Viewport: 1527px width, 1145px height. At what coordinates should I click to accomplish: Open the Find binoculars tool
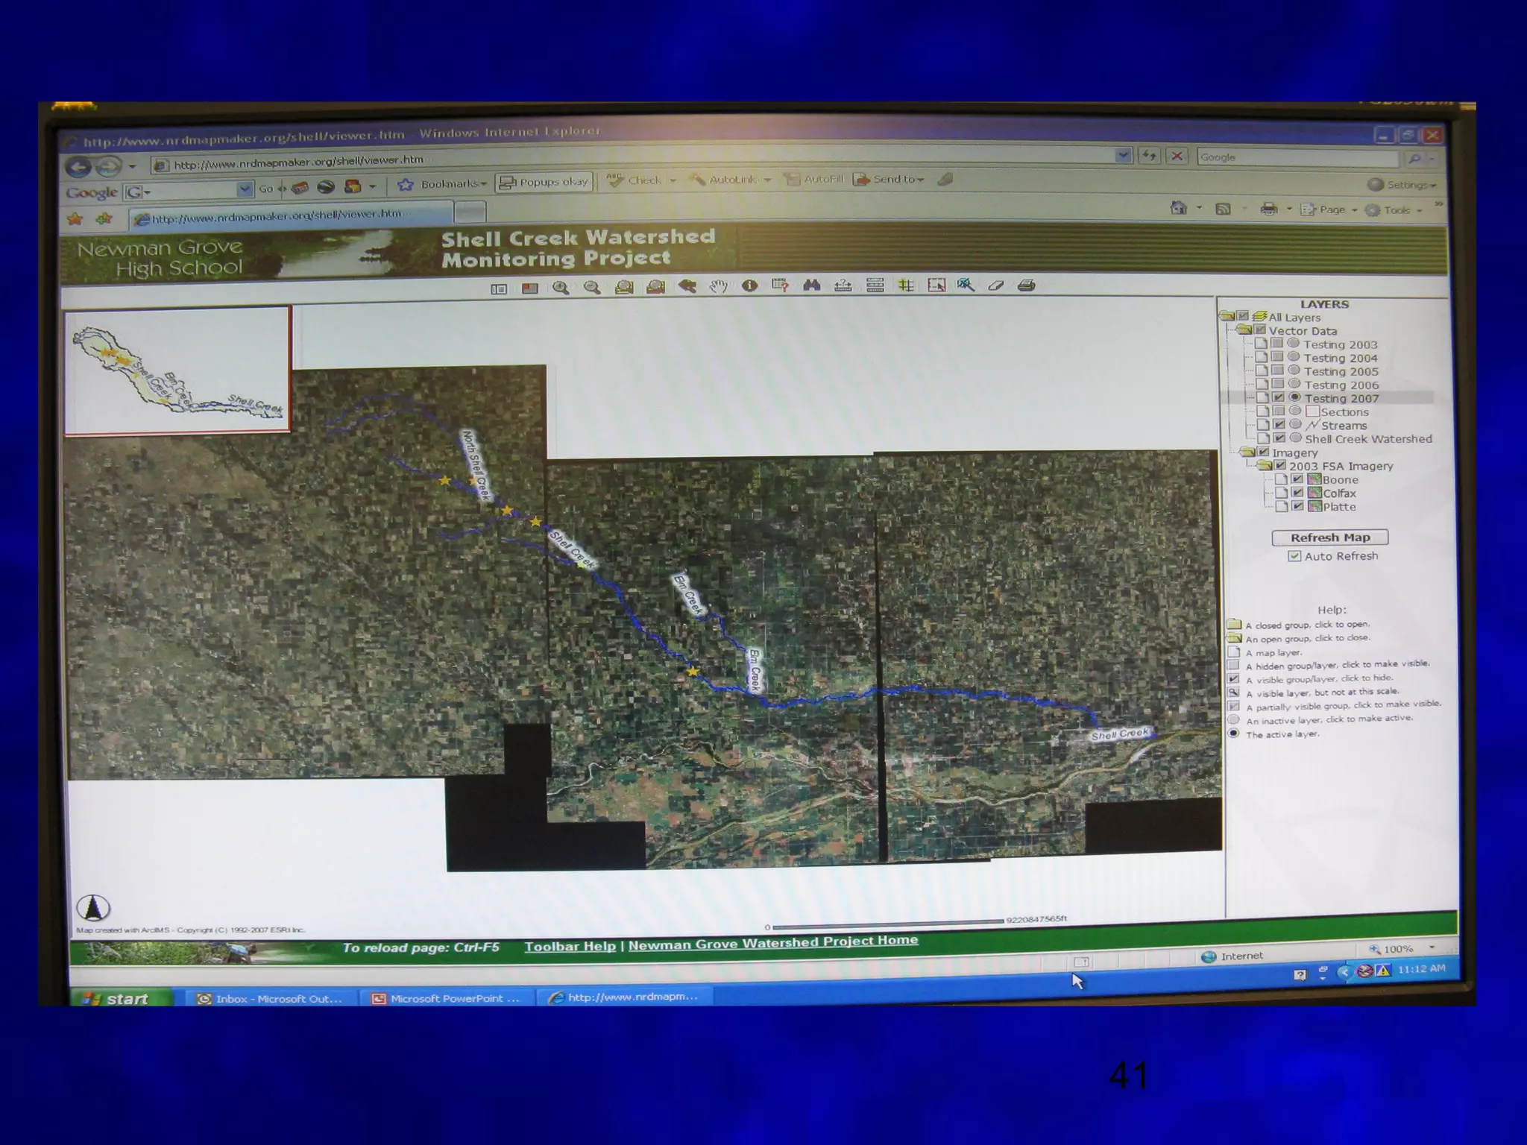pos(811,286)
